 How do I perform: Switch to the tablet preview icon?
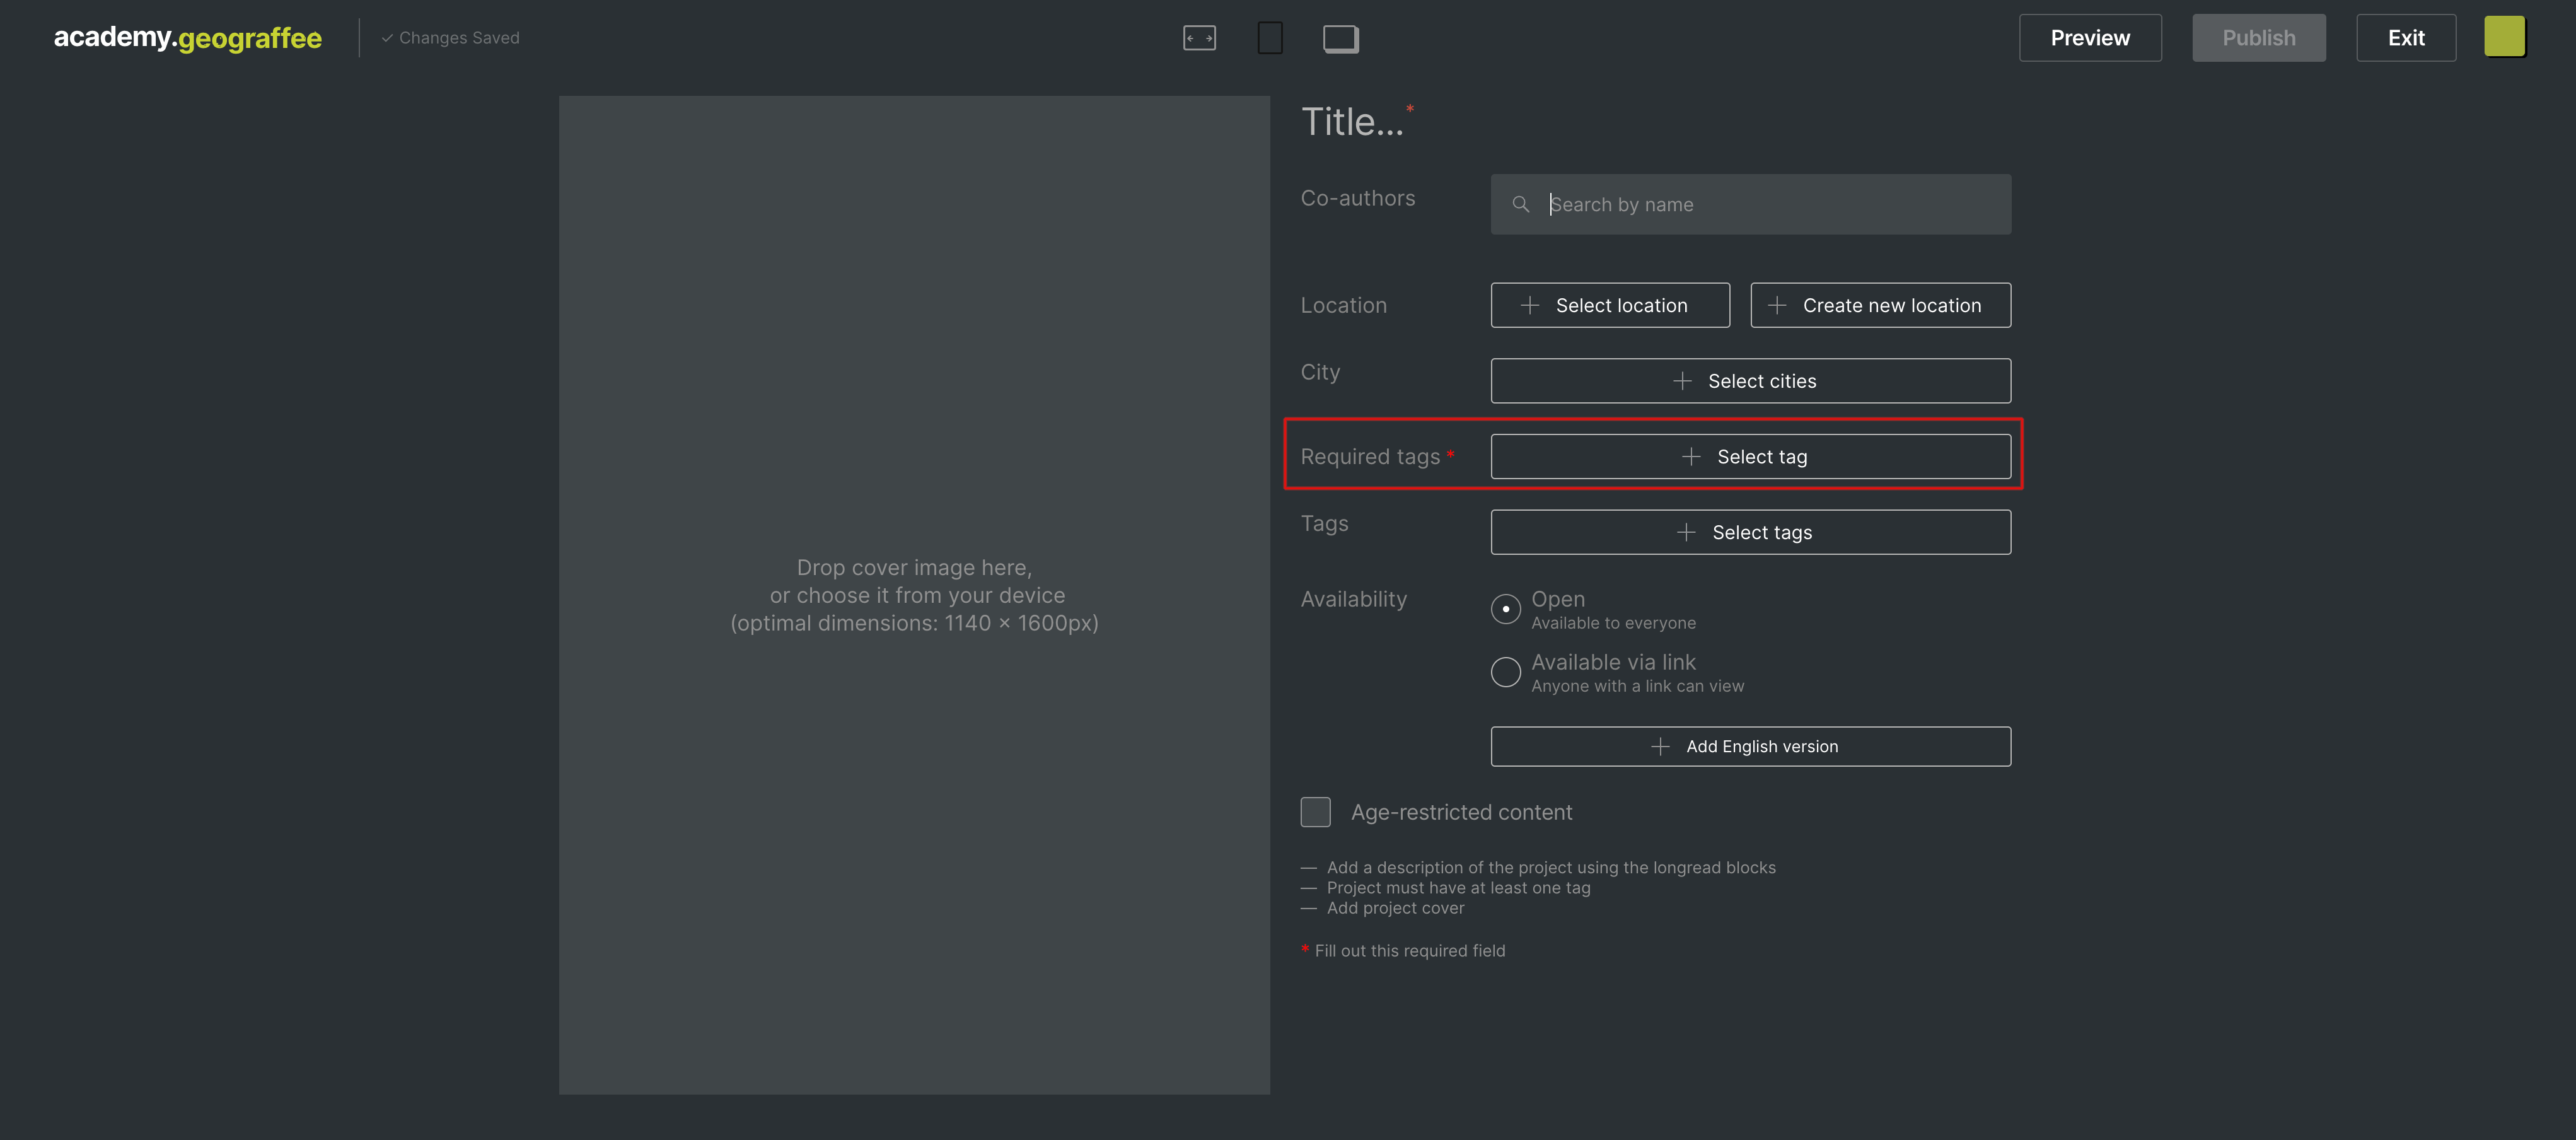coord(1340,38)
